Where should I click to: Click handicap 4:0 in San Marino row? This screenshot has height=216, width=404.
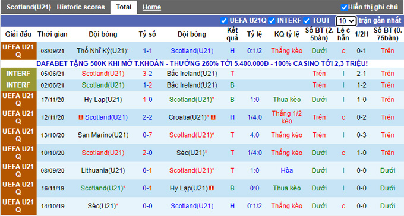coord(254,135)
